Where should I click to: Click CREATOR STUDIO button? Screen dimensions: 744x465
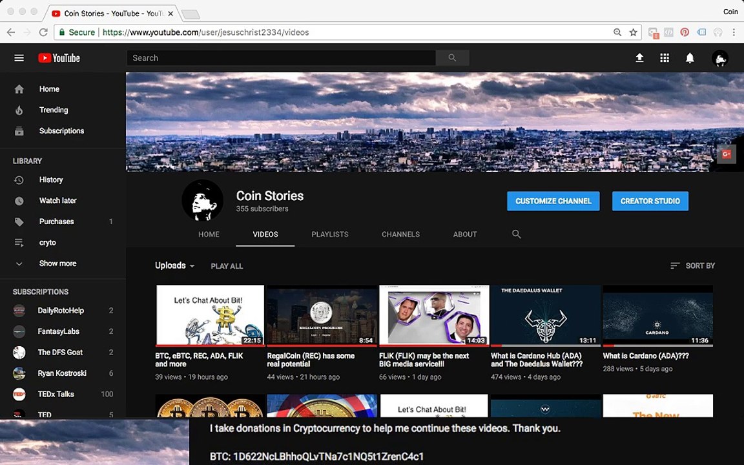click(650, 201)
